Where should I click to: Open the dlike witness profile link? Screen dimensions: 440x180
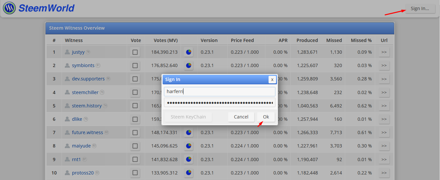(x=77, y=119)
